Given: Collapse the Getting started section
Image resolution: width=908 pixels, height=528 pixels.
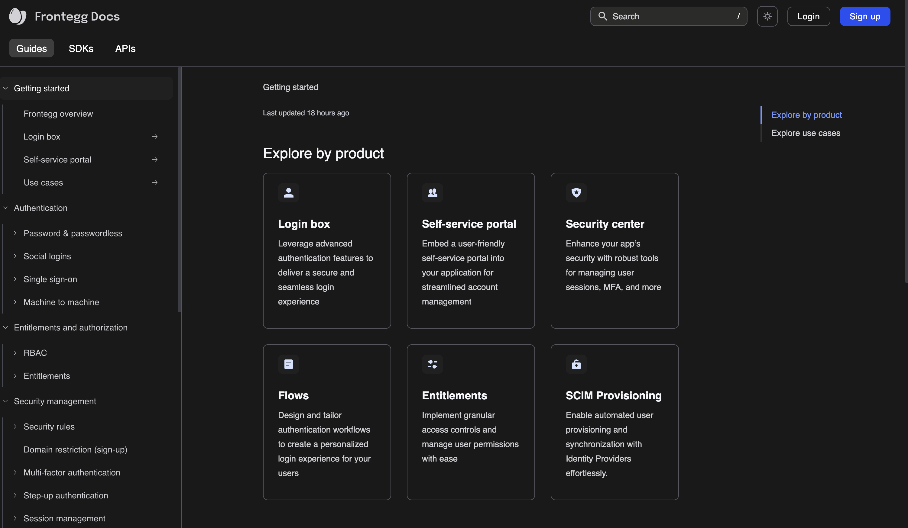Looking at the screenshot, I should pos(5,88).
